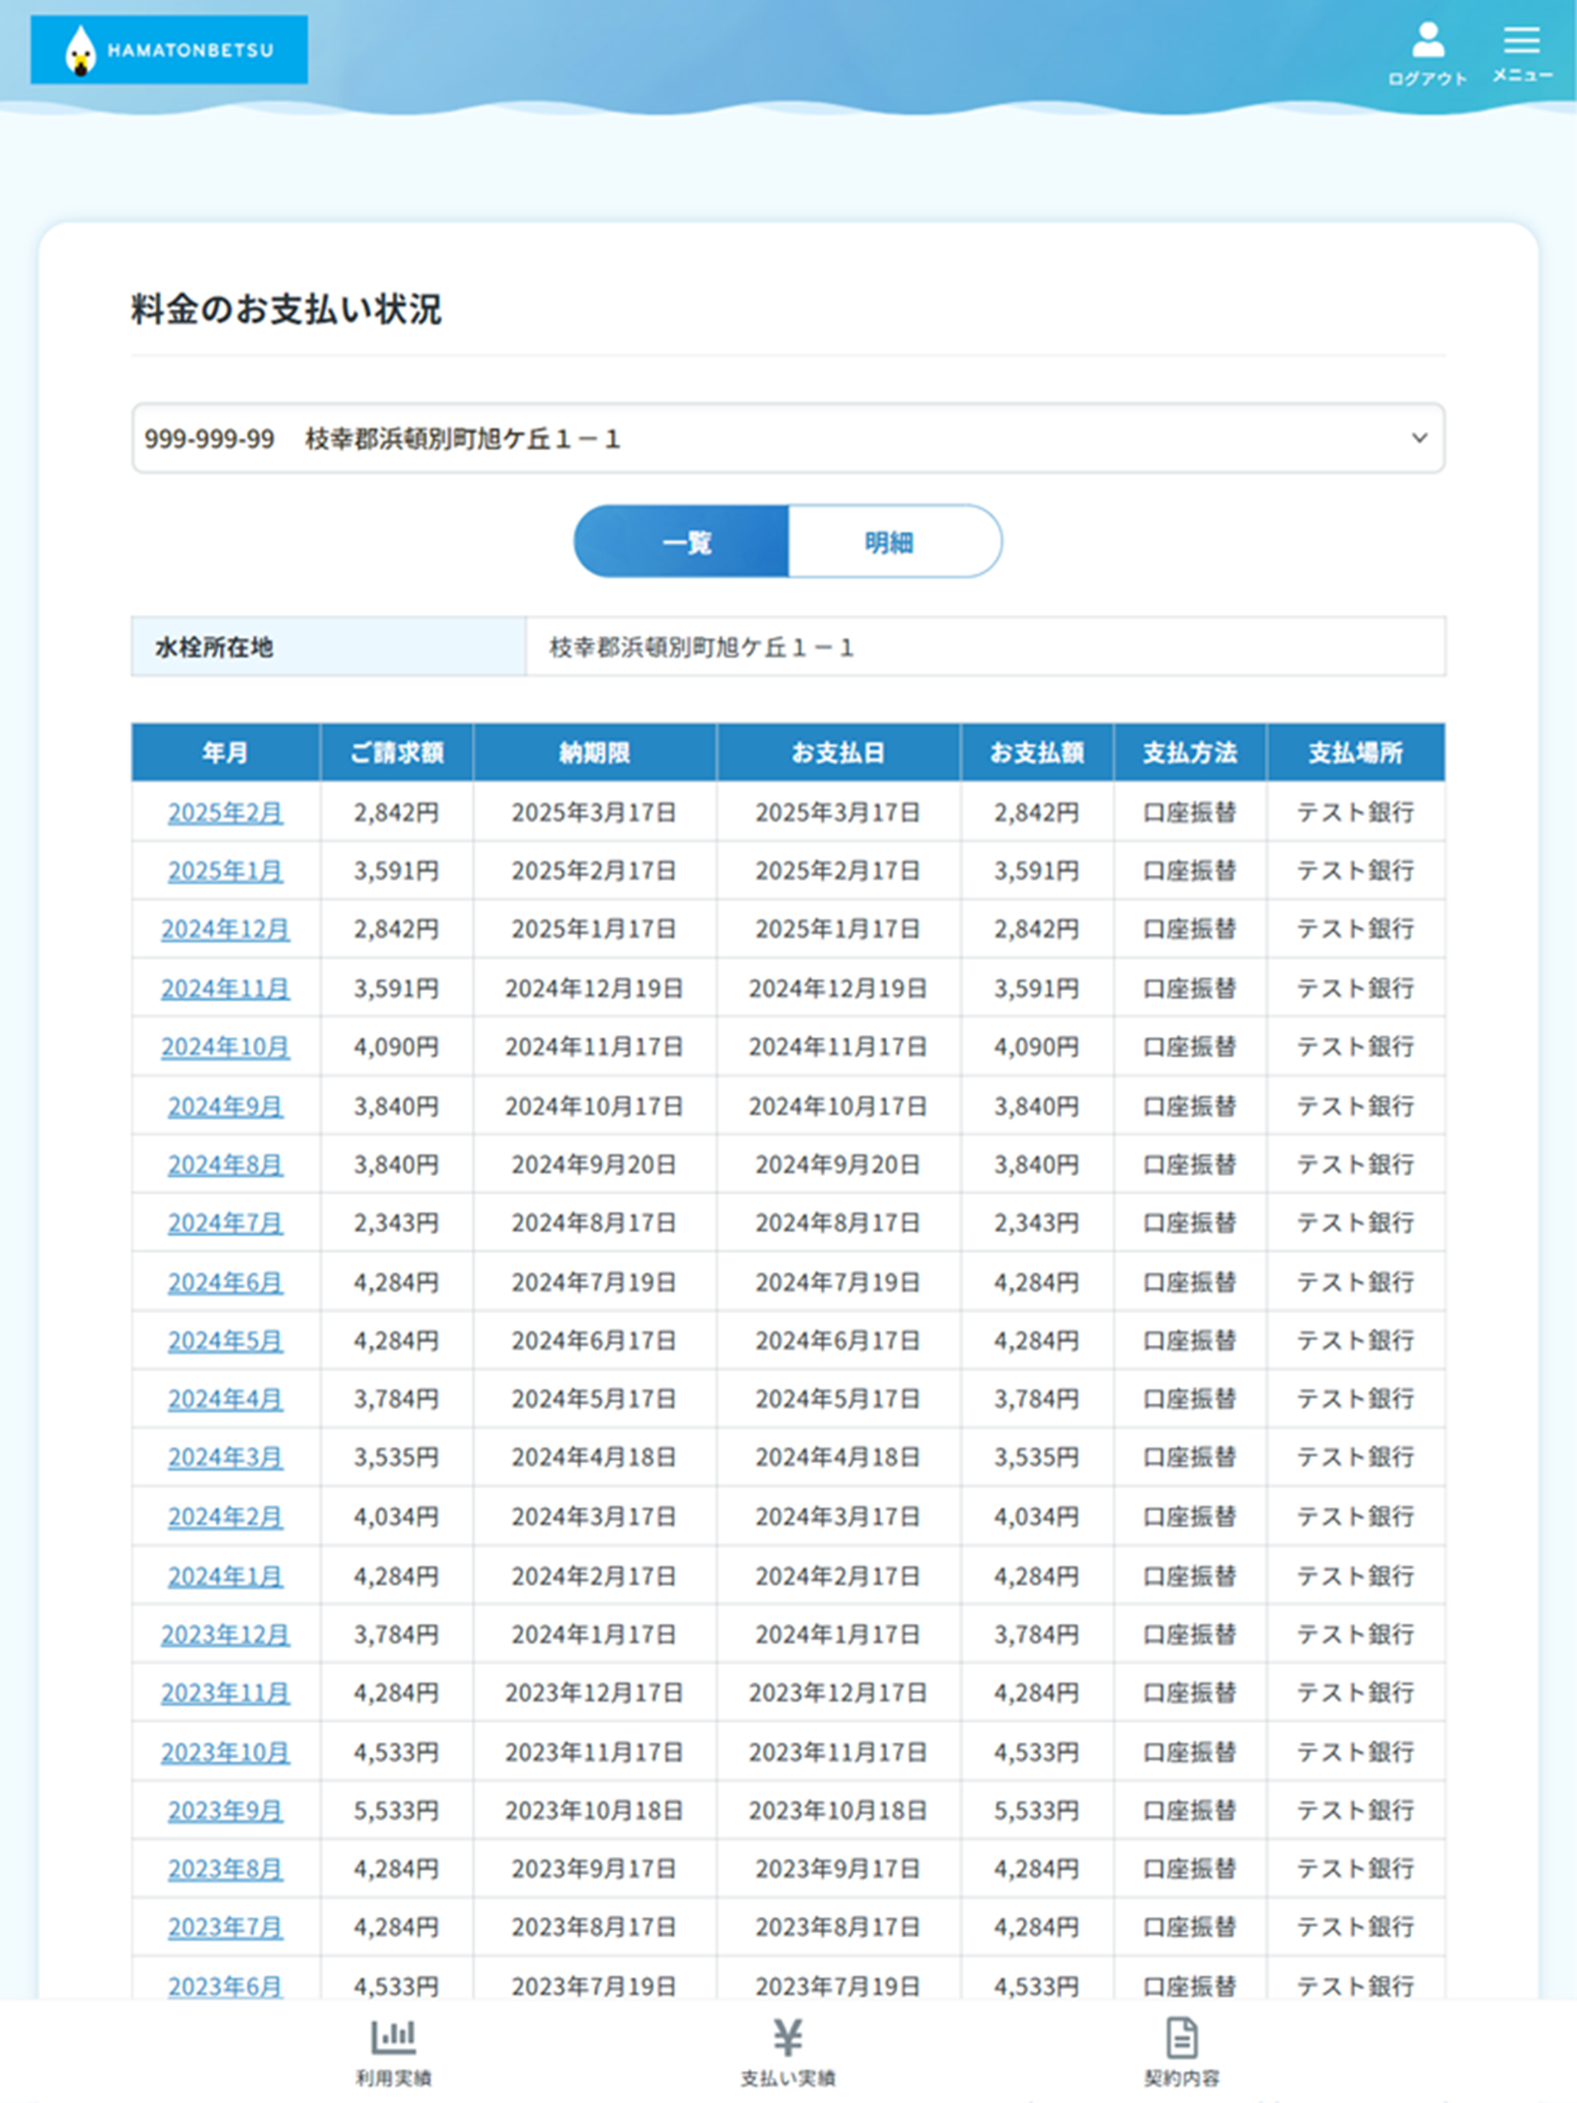Open the 2023年10月 billing link
Viewport: 1577px width, 2103px height.
225,1752
